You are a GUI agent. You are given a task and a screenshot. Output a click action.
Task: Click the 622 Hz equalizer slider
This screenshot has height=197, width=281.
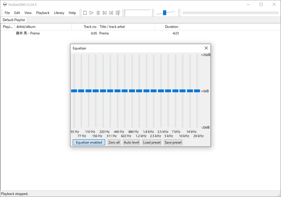(x=124, y=91)
